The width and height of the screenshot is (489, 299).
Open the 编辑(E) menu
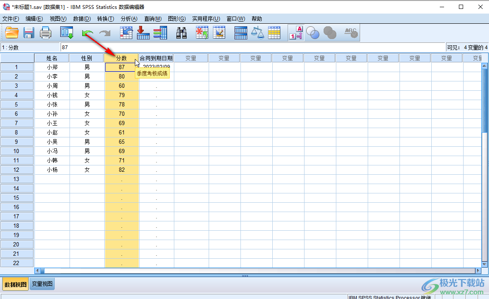pyautogui.click(x=34, y=19)
